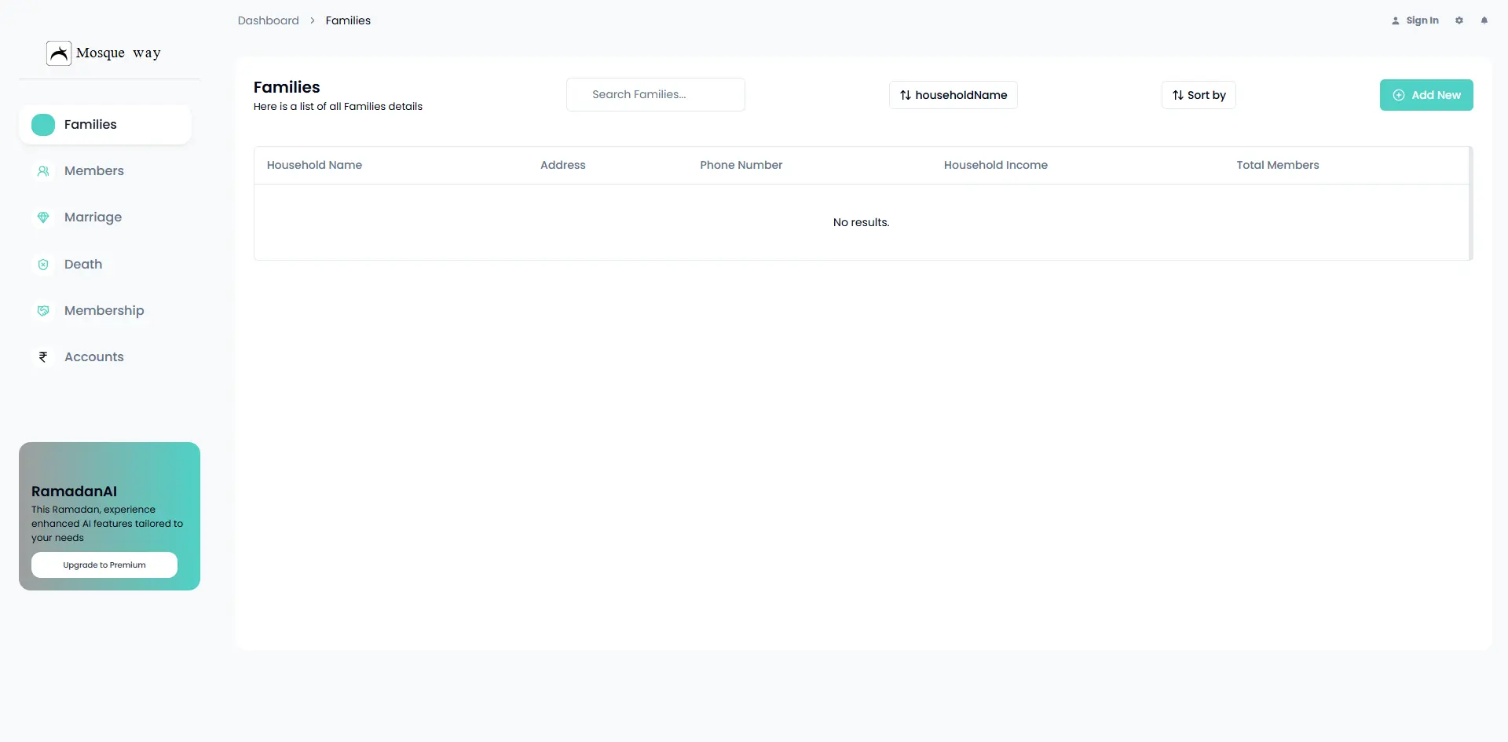This screenshot has width=1508, height=742.
Task: Open the householdName sort field selector
Action: click(953, 95)
